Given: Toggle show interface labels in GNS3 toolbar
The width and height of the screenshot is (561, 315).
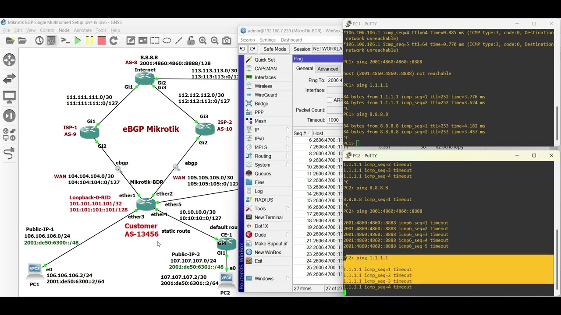Looking at the screenshot, I should (51, 41).
